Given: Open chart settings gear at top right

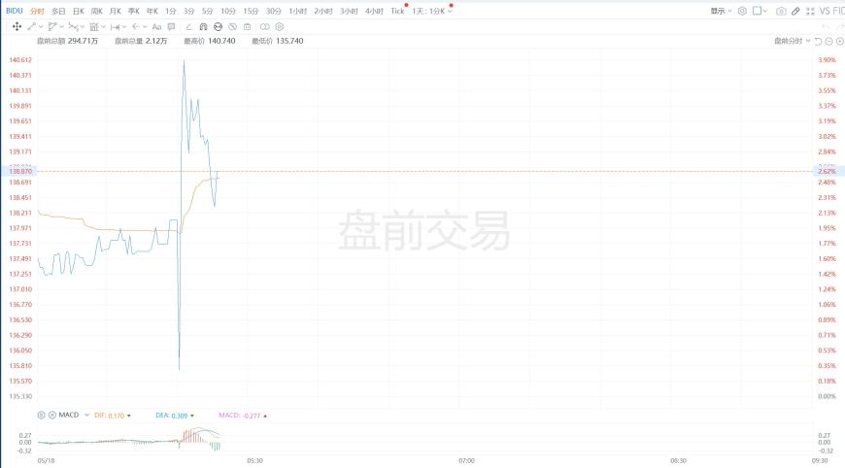Looking at the screenshot, I should pos(742,11).
